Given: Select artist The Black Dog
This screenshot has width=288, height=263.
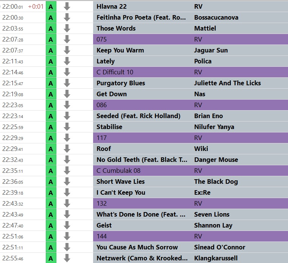Looking at the screenshot, I should (216, 181).
